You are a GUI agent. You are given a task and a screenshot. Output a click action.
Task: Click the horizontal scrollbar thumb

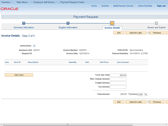[68, 124]
